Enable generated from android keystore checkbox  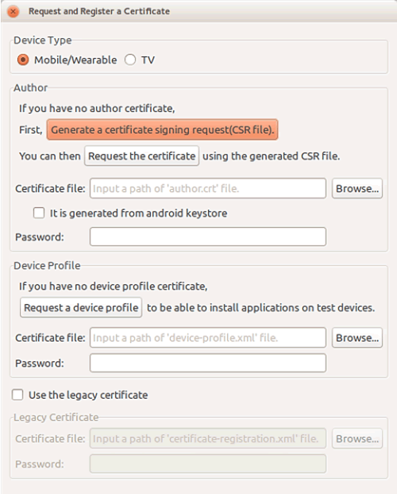tap(39, 213)
